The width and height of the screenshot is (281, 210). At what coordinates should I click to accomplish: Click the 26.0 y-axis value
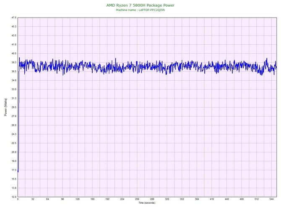[14, 125]
